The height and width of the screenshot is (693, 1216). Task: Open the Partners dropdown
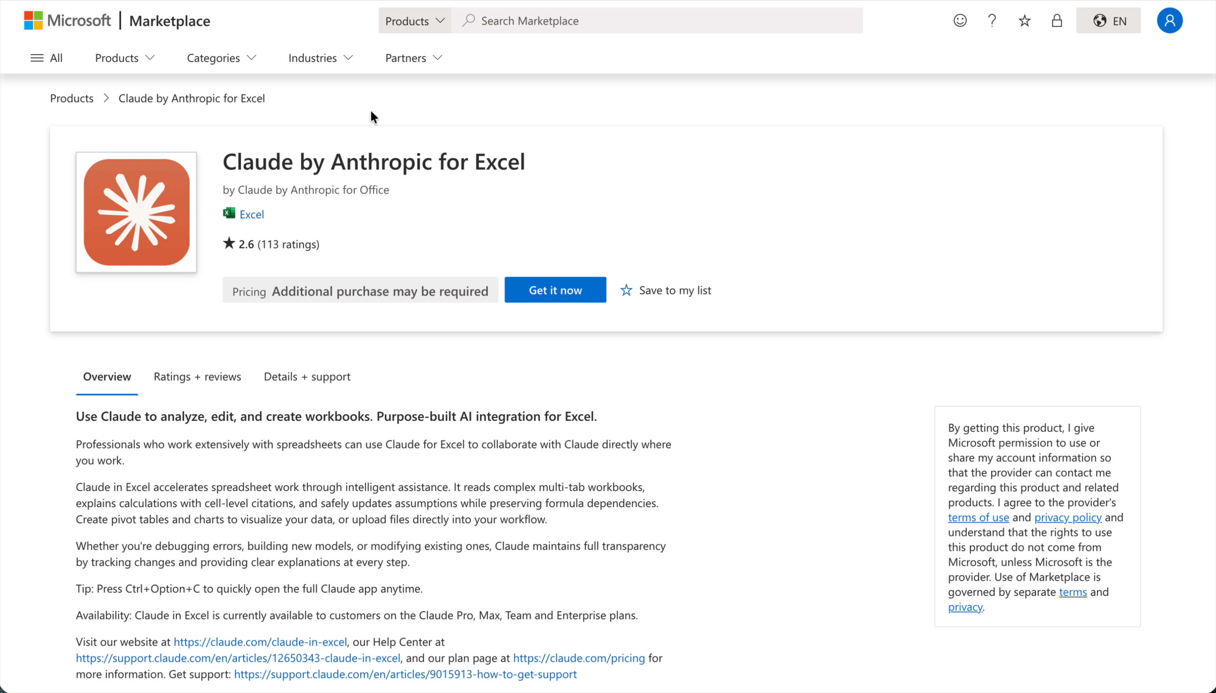pyautogui.click(x=412, y=58)
